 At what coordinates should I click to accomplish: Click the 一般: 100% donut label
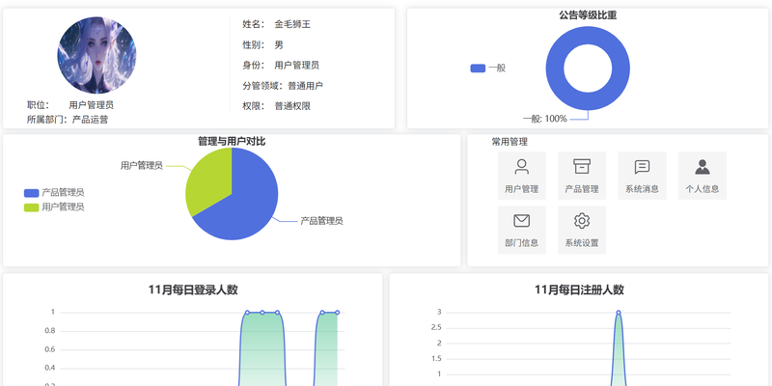pos(545,119)
